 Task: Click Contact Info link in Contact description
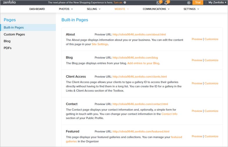click(169, 114)
